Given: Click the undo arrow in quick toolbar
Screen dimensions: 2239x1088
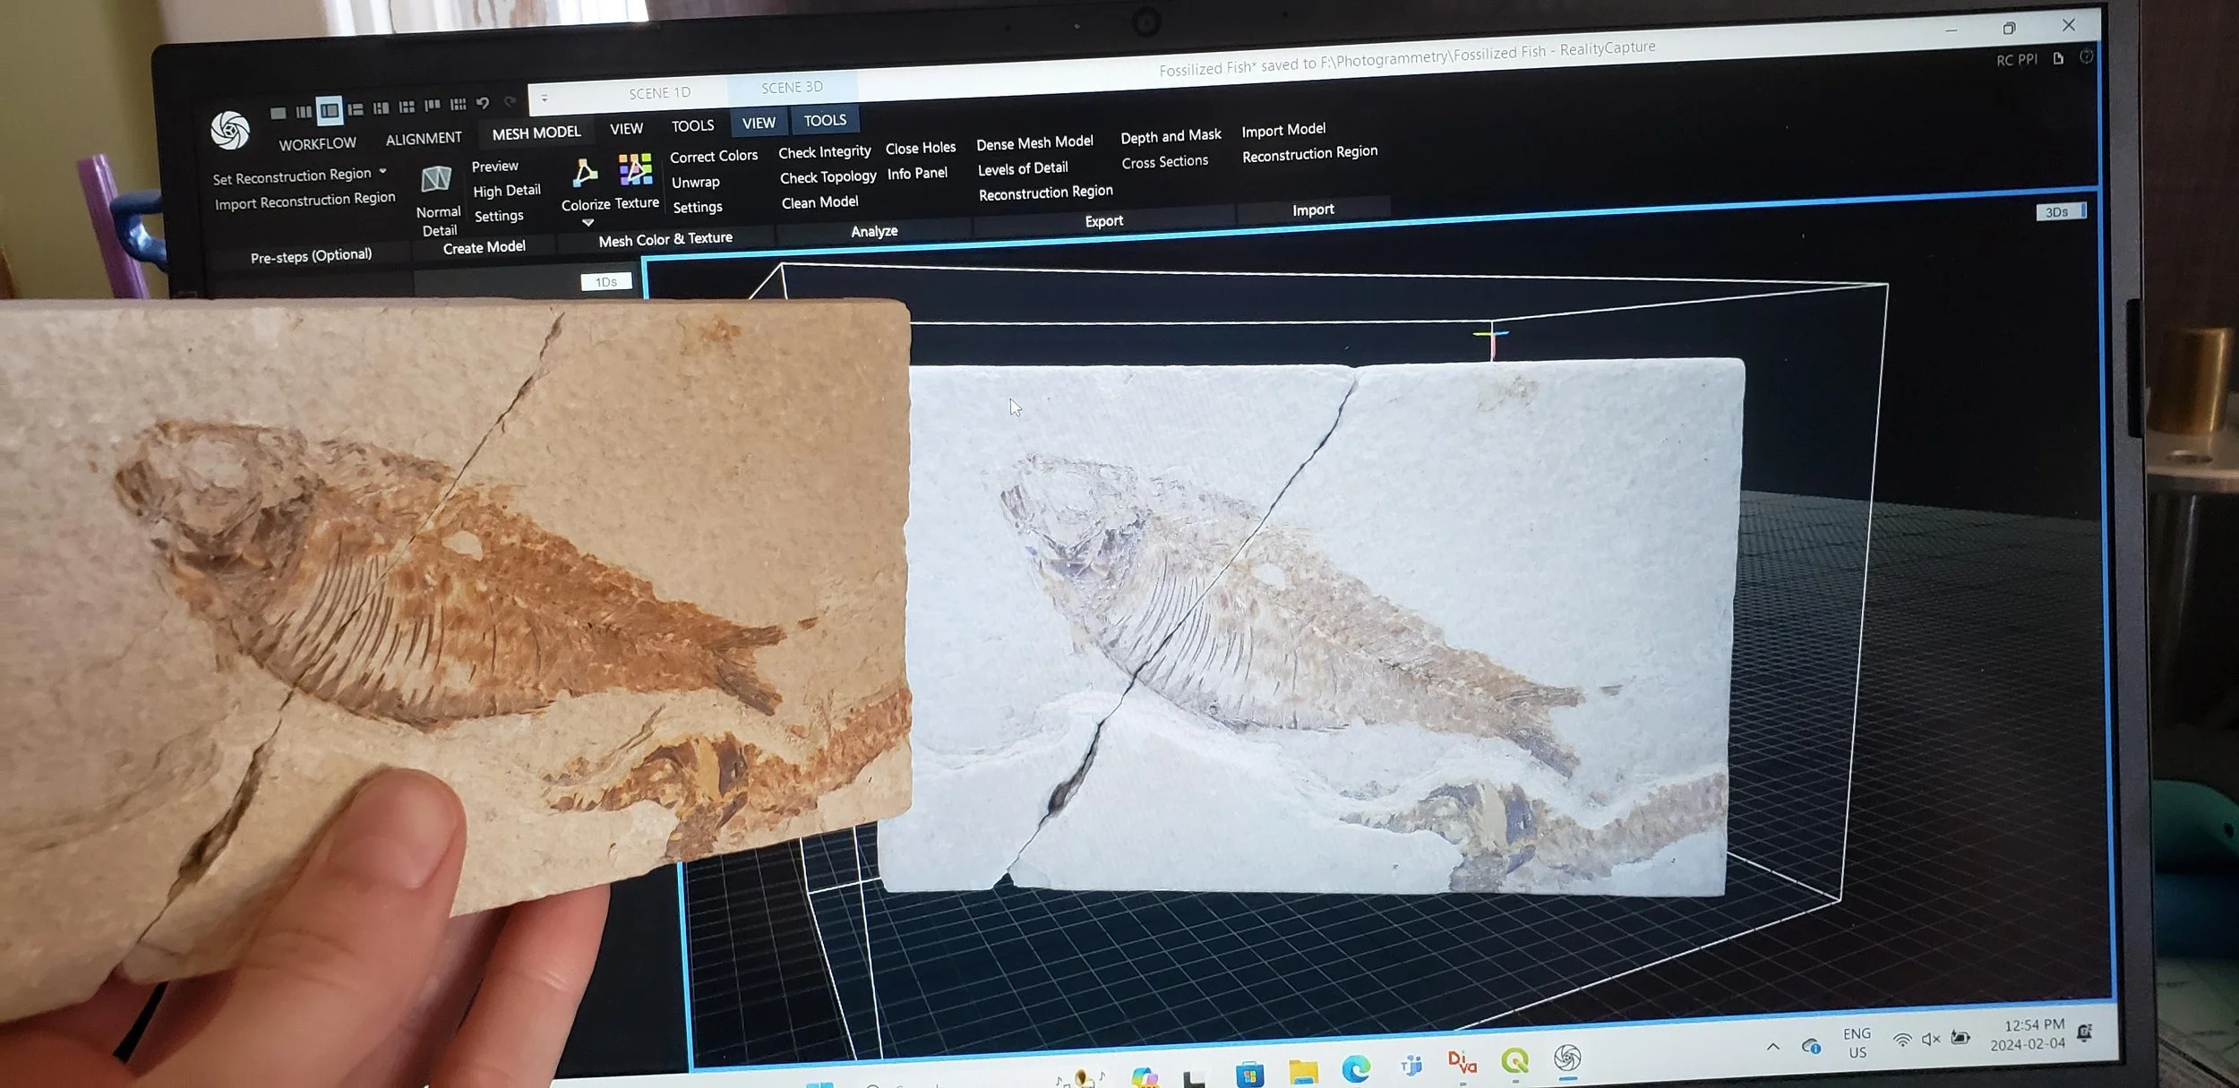Looking at the screenshot, I should pos(483,104).
